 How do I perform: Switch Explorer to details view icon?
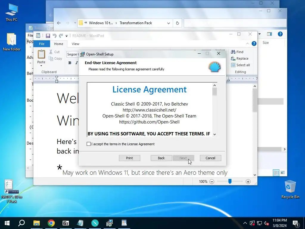click(276, 173)
